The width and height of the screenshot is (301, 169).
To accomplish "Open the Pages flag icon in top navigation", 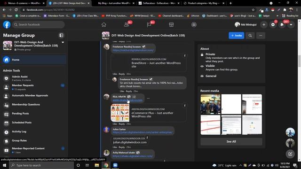I will [149, 25].
